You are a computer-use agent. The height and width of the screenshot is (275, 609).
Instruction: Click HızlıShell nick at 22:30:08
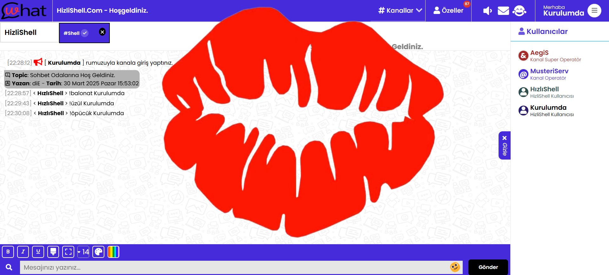coord(51,113)
